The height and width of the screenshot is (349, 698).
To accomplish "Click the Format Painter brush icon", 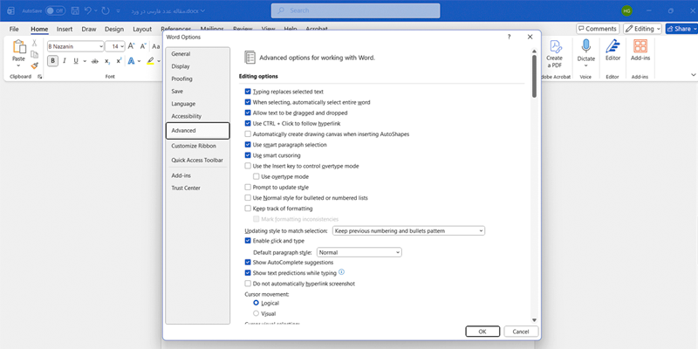I will [35, 65].
